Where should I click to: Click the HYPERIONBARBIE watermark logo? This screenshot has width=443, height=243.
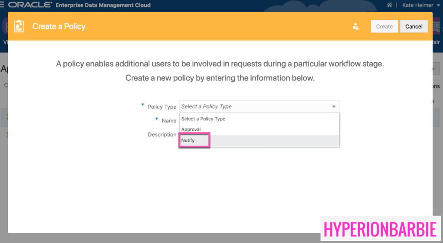click(x=380, y=229)
